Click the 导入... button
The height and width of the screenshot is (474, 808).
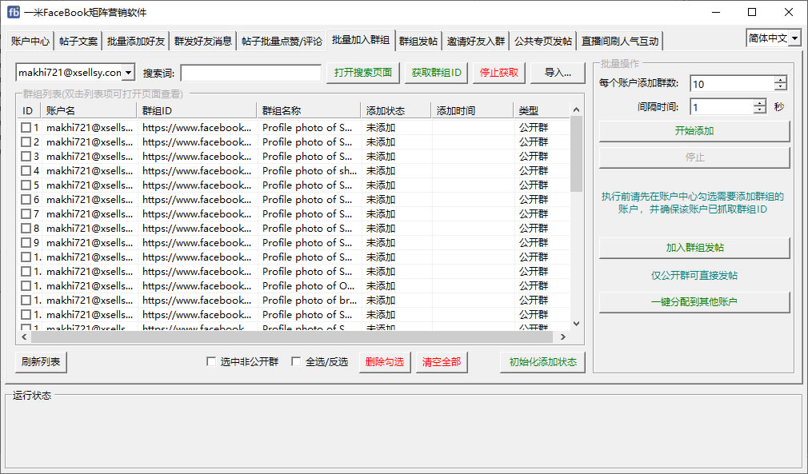[x=558, y=73]
